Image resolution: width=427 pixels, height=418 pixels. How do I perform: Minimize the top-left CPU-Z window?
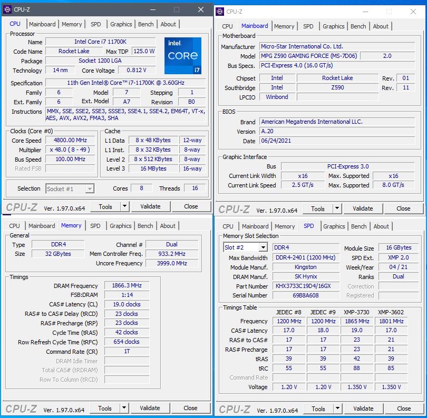[153, 10]
